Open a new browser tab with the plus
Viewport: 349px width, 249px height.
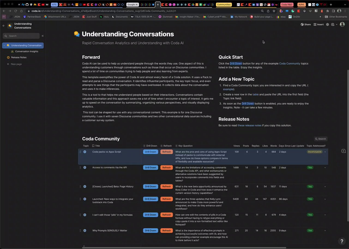[x=331, y=5]
